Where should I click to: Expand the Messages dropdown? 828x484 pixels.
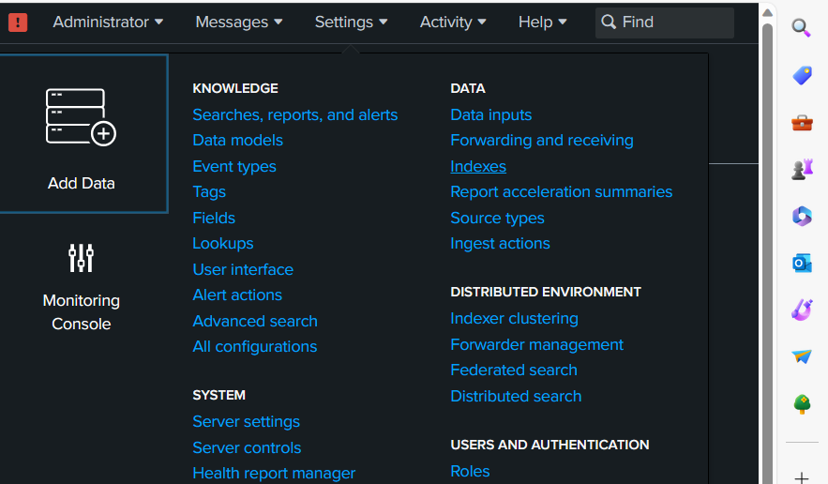tap(239, 22)
